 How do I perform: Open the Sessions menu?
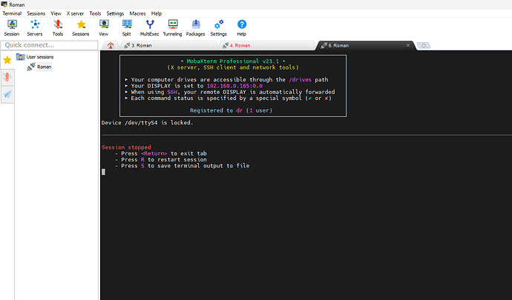36,13
